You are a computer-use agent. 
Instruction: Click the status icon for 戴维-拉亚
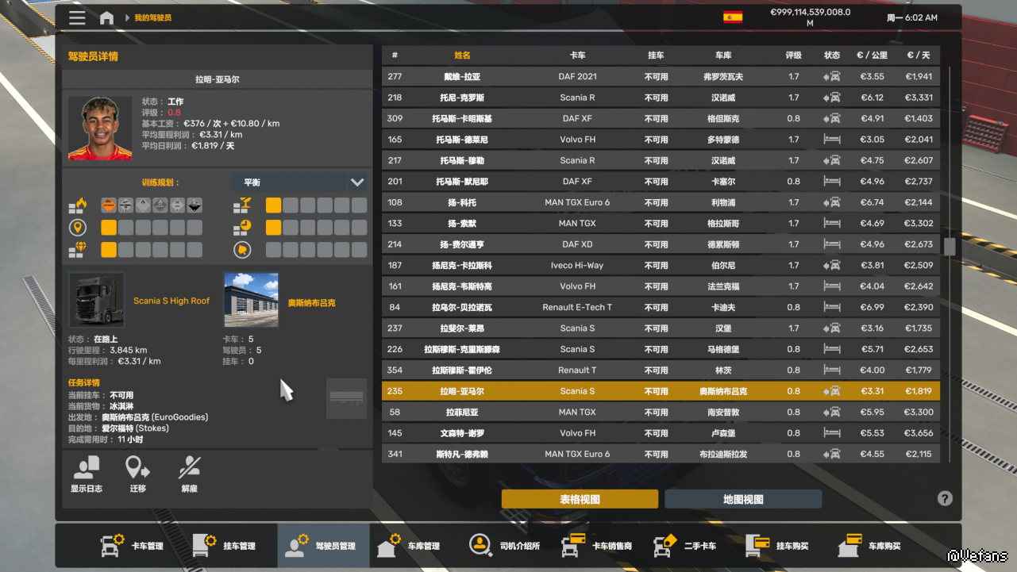pyautogui.click(x=832, y=77)
